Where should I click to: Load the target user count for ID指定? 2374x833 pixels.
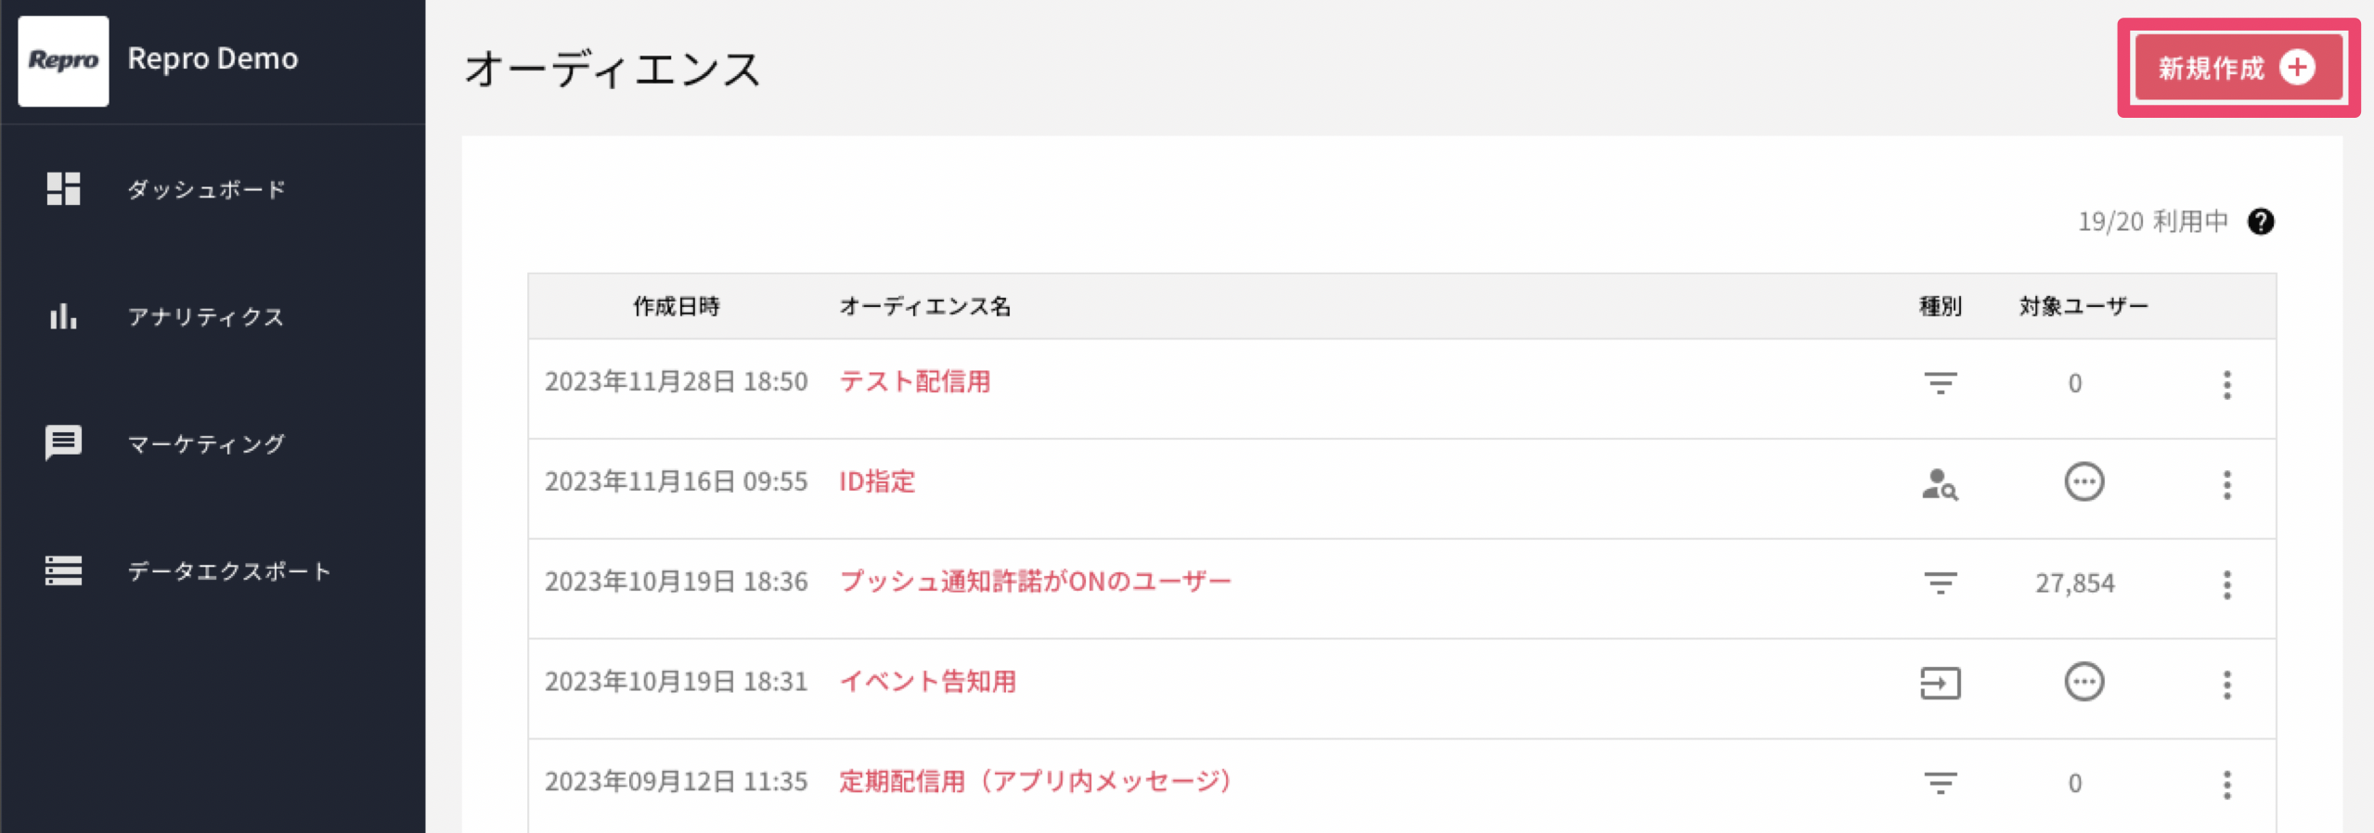[x=2084, y=482]
